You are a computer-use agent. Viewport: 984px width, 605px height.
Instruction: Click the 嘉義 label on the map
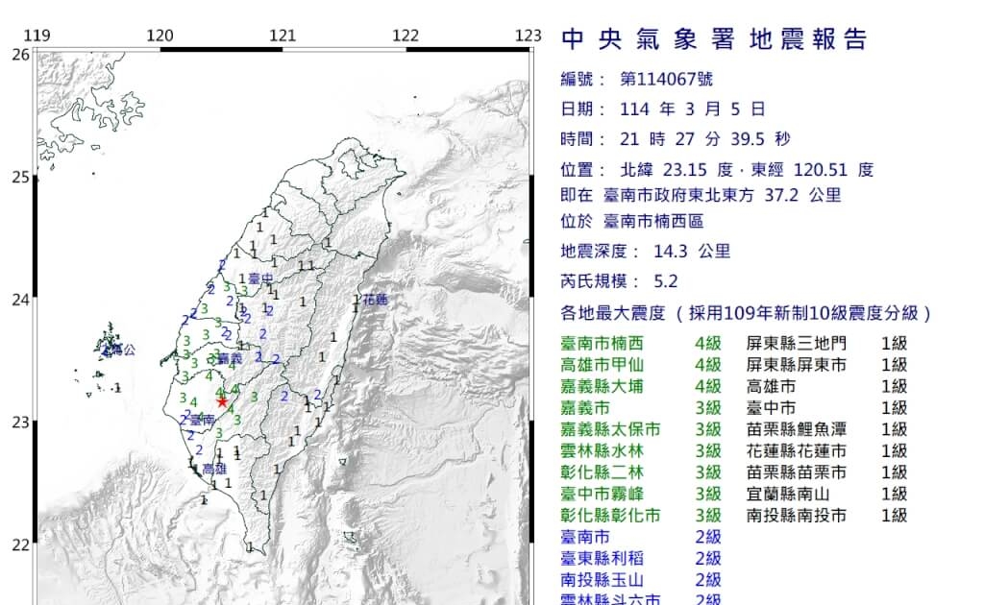(230, 358)
